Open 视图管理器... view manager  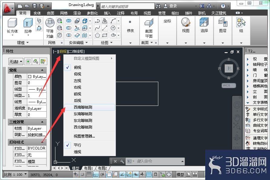pos(90,136)
